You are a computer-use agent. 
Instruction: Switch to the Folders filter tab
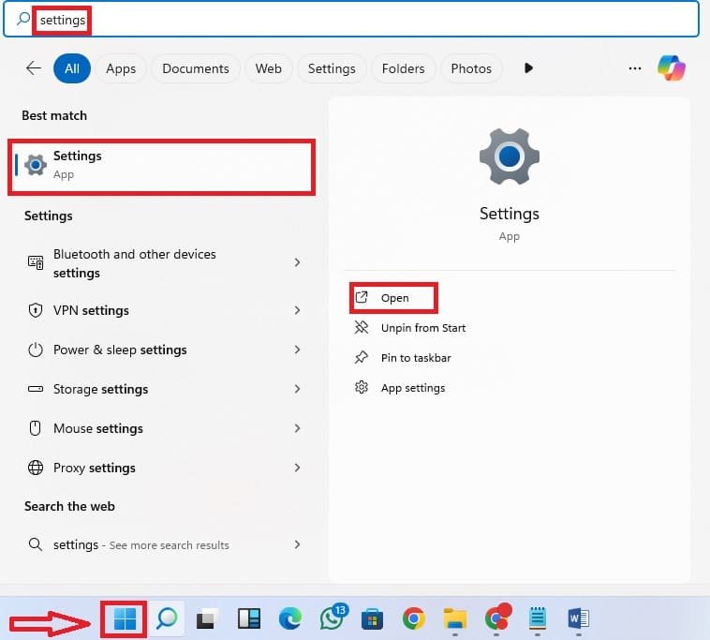click(x=403, y=68)
